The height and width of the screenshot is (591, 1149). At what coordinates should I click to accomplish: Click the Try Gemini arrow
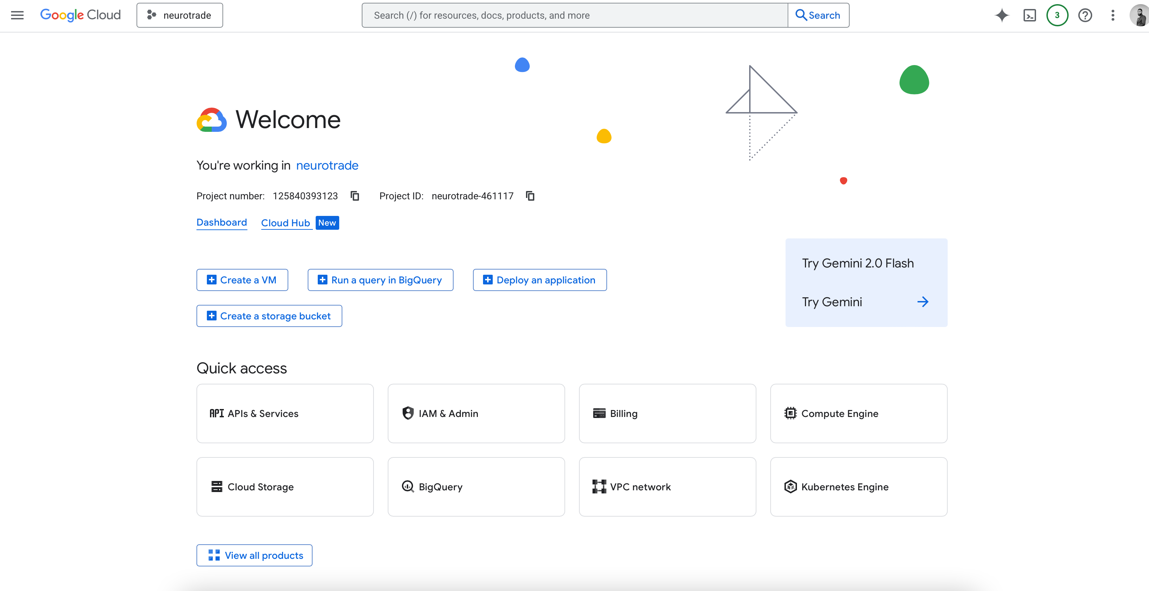click(x=922, y=302)
